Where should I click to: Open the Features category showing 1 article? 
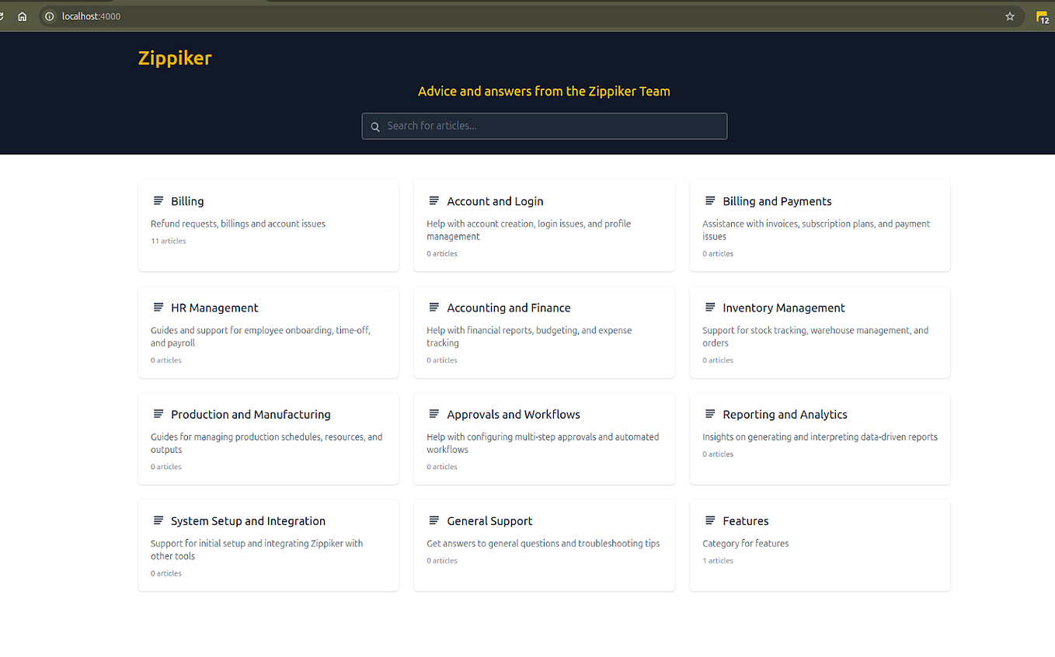(746, 520)
